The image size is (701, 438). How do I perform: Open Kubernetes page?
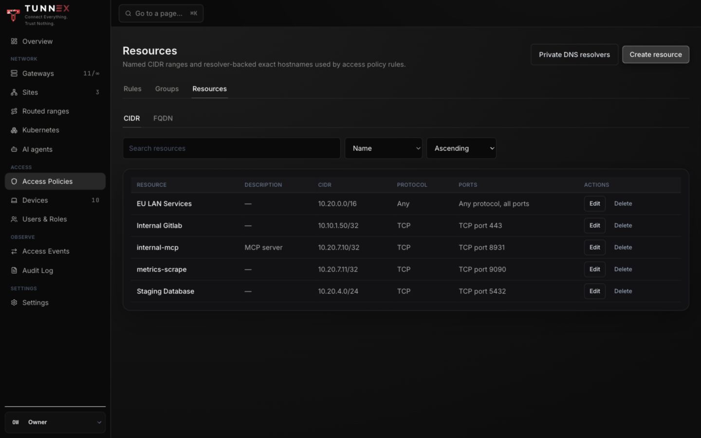click(55, 130)
